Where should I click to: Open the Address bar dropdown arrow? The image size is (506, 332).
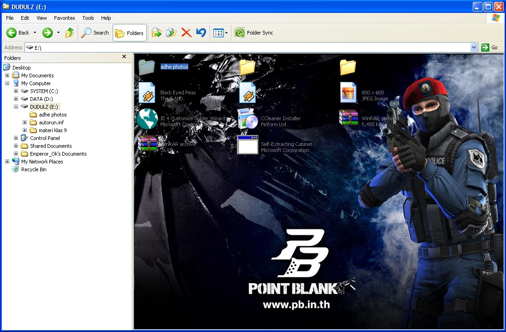(474, 47)
